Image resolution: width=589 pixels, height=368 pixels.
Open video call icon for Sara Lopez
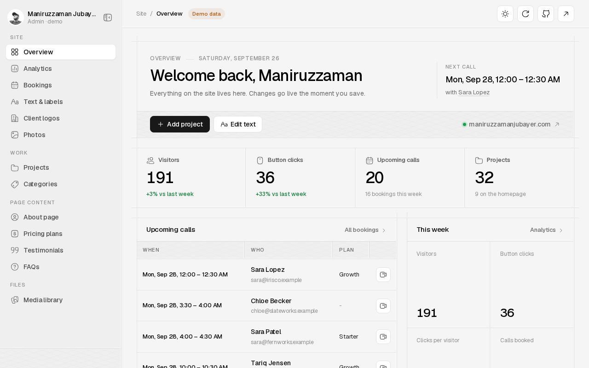pos(383,275)
